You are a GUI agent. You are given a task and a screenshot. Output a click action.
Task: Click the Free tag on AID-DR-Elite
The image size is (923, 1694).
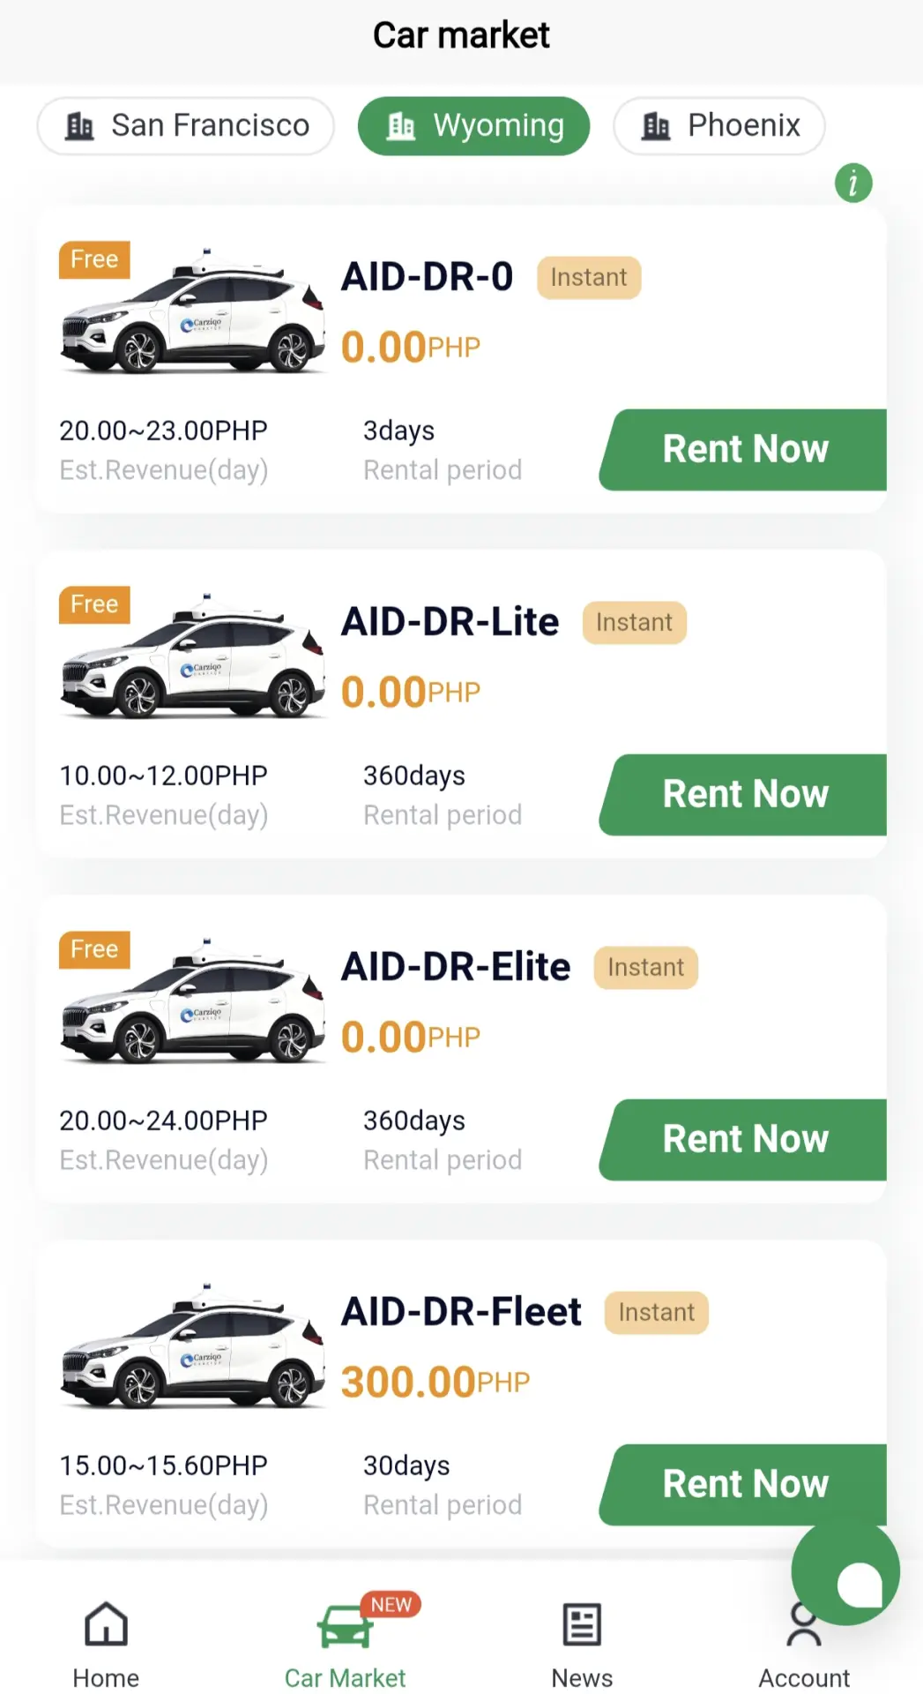pyautogui.click(x=94, y=949)
